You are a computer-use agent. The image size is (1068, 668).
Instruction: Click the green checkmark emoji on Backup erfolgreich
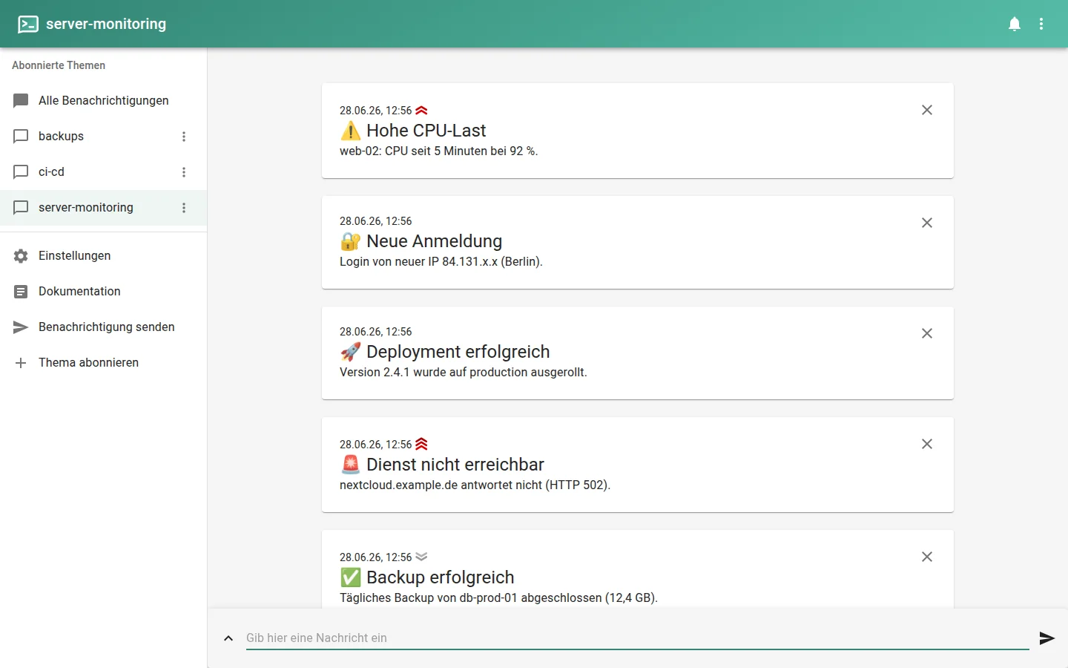coord(350,577)
